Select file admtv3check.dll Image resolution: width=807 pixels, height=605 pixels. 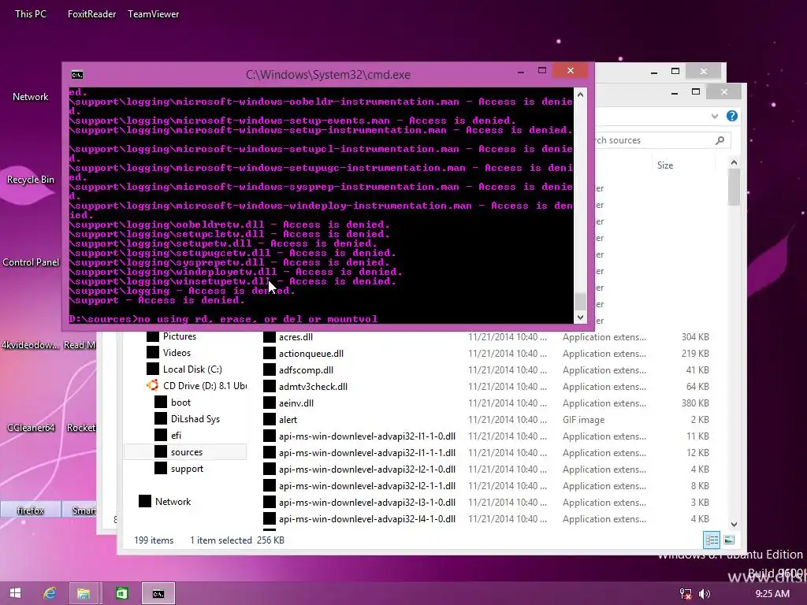click(x=313, y=386)
